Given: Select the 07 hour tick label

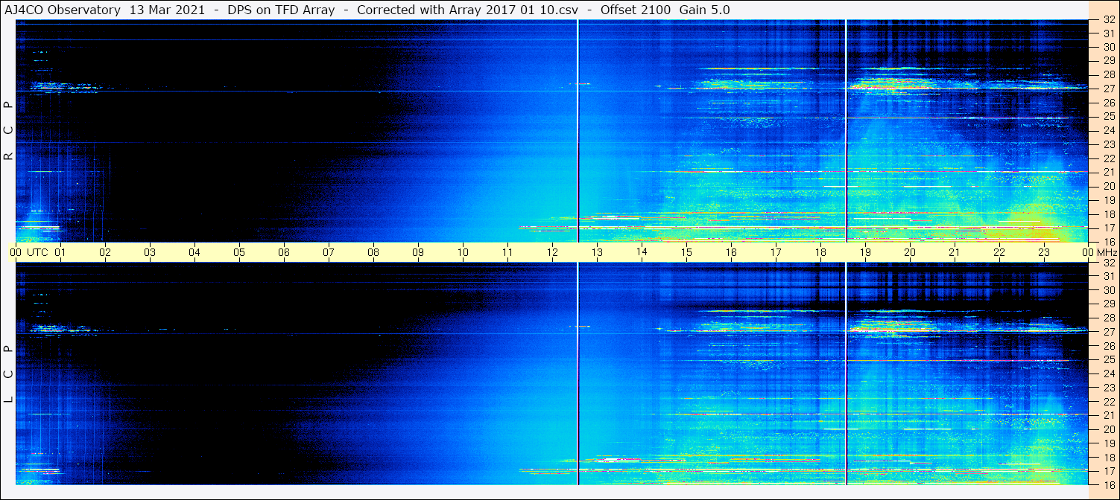Looking at the screenshot, I should pos(329,252).
